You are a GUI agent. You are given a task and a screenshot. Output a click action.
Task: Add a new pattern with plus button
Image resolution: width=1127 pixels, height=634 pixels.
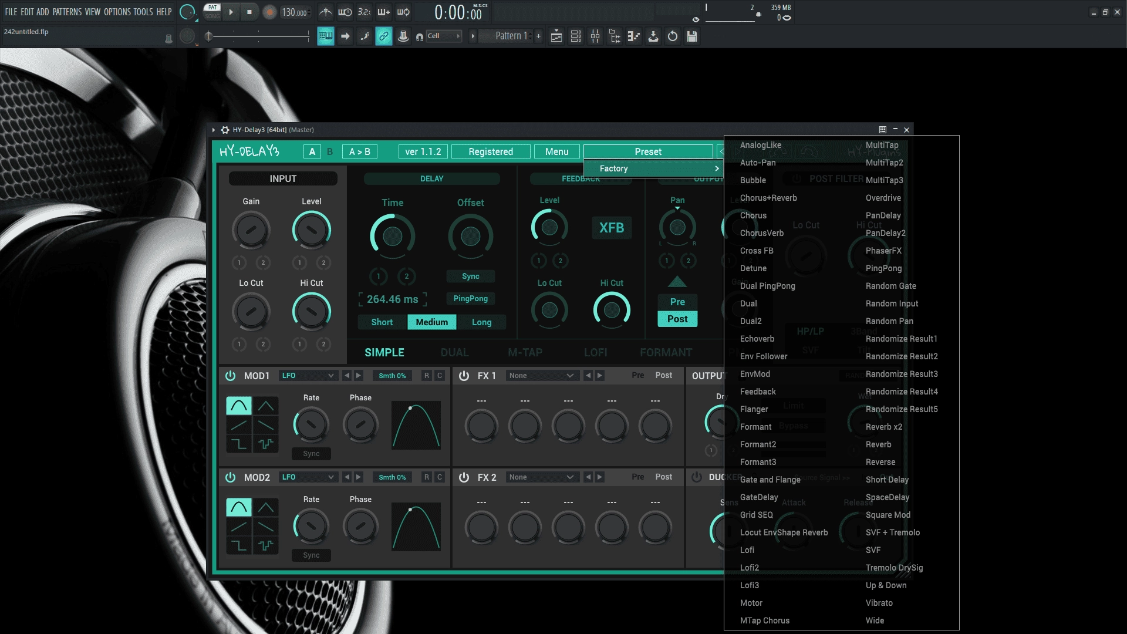(538, 36)
